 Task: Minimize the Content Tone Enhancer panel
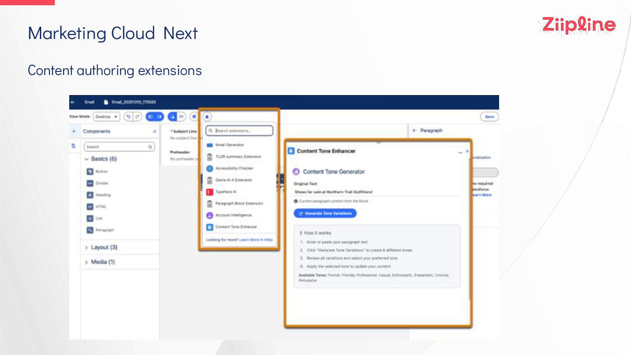coord(460,152)
